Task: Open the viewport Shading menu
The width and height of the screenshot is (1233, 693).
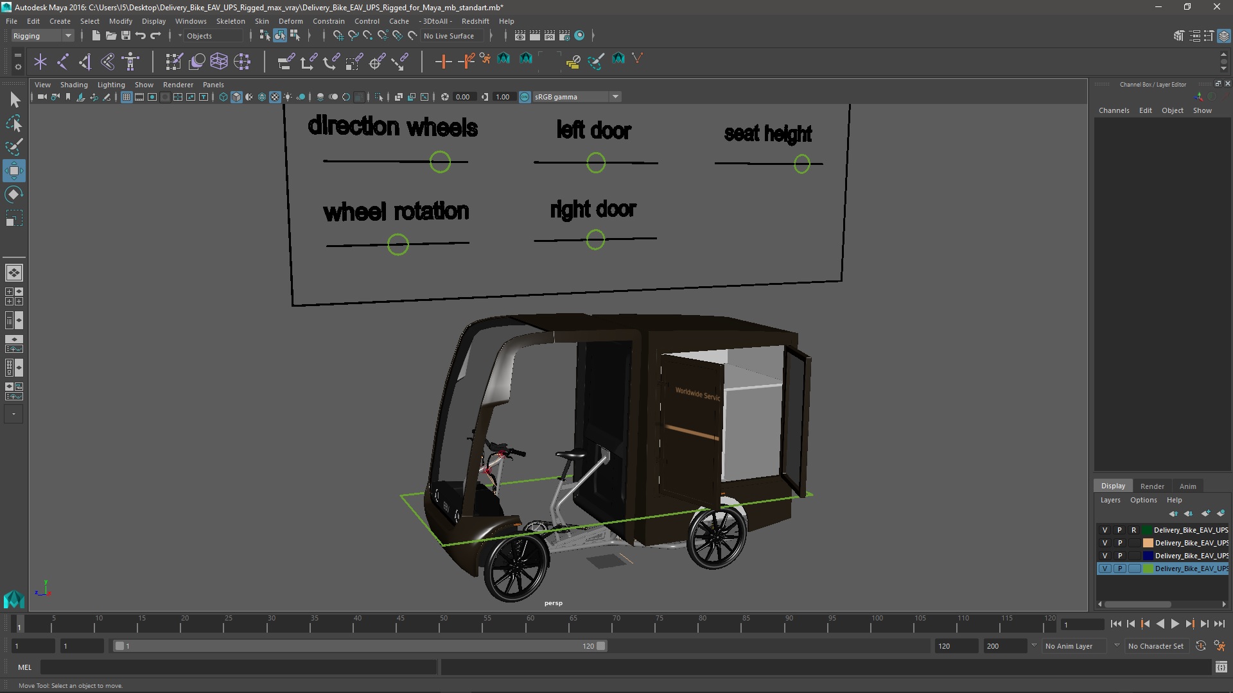Action: click(74, 85)
